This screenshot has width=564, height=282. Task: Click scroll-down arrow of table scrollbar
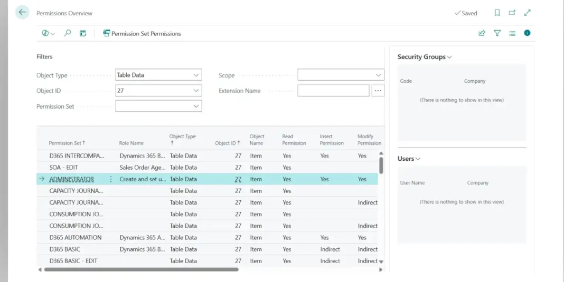381,261
